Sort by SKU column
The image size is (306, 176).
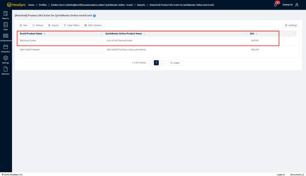coord(256,34)
